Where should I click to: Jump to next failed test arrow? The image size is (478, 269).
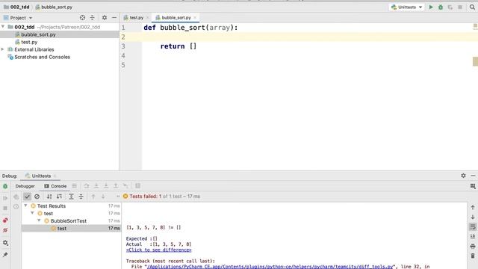(x=103, y=197)
